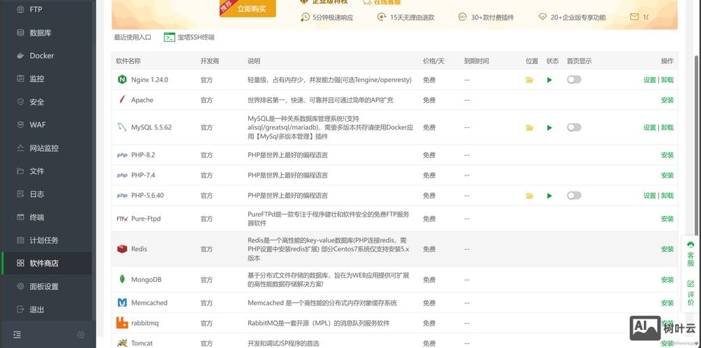This screenshot has height=348, width=701.
Task: Click the Nginx logo icon
Action: (121, 80)
